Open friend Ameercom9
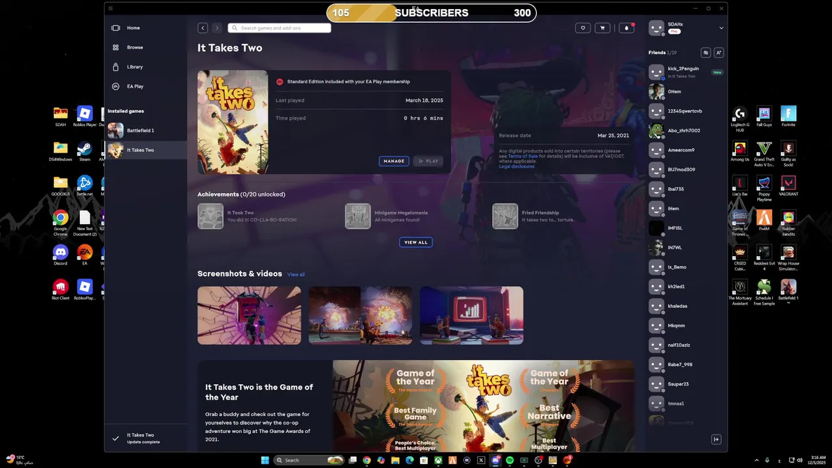The width and height of the screenshot is (832, 468). (x=686, y=150)
